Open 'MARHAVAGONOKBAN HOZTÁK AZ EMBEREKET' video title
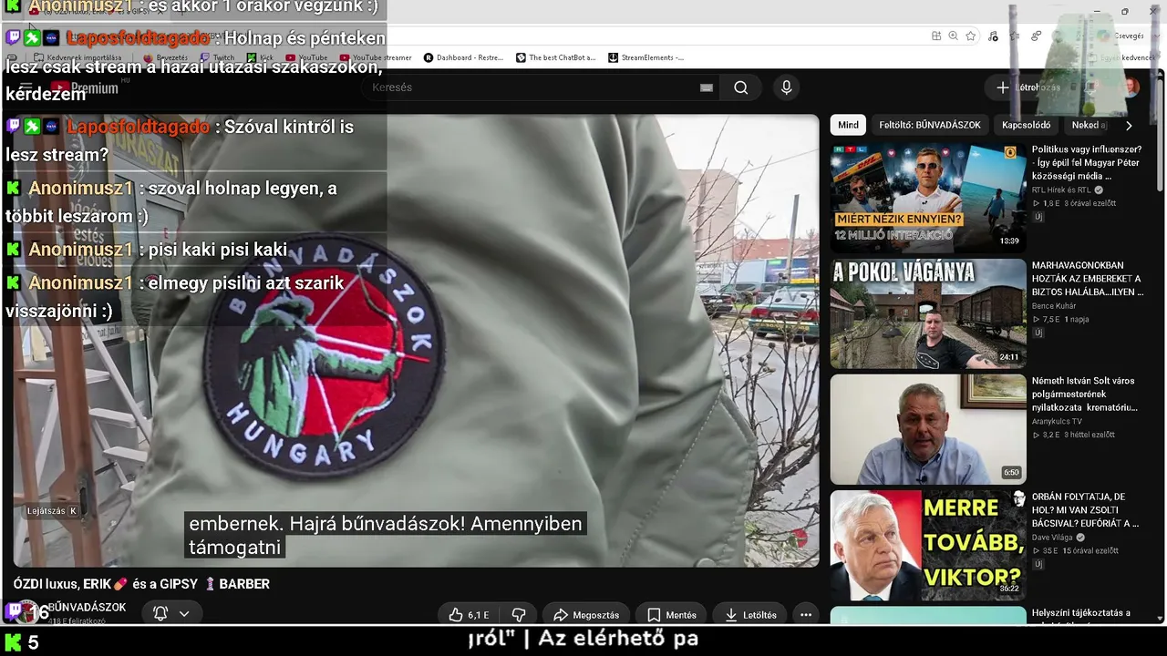This screenshot has height=656, width=1167. point(1087,278)
